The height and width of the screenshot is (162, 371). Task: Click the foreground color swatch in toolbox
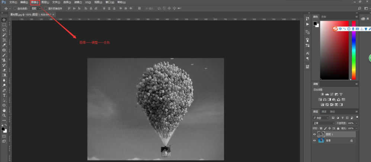pyautogui.click(x=3, y=129)
